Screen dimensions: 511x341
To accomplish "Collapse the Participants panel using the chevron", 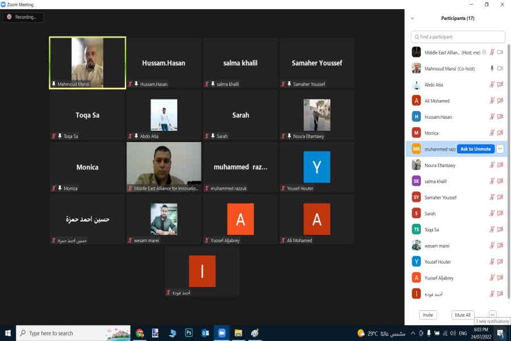I will 413,18.
